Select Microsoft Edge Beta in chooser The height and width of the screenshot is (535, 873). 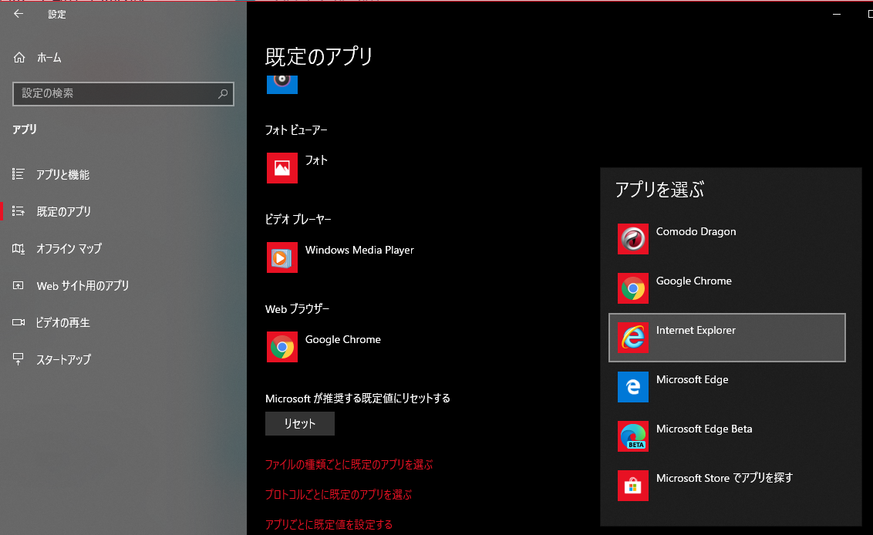tap(704, 429)
